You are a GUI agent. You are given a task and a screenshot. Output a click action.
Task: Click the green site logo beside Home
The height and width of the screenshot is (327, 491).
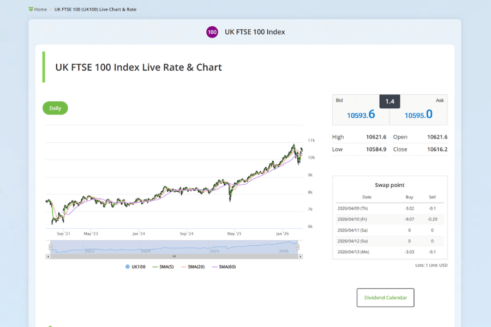click(x=31, y=9)
